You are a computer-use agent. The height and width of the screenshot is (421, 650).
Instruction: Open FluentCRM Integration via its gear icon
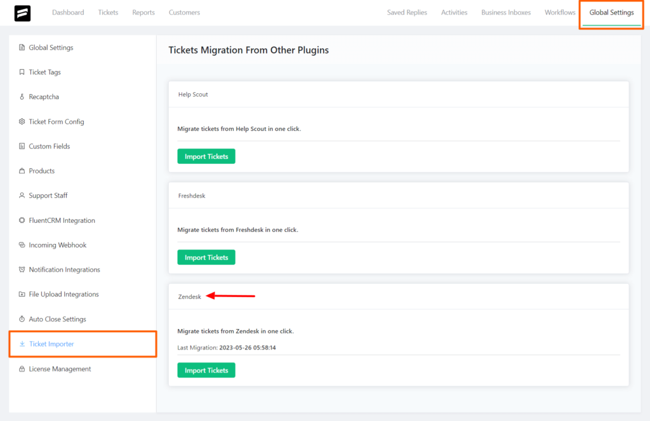click(21, 220)
